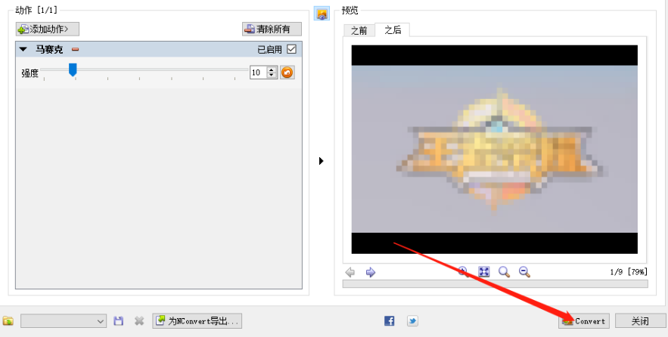
Task: Save the script with the floppy disk icon
Action: 119,321
